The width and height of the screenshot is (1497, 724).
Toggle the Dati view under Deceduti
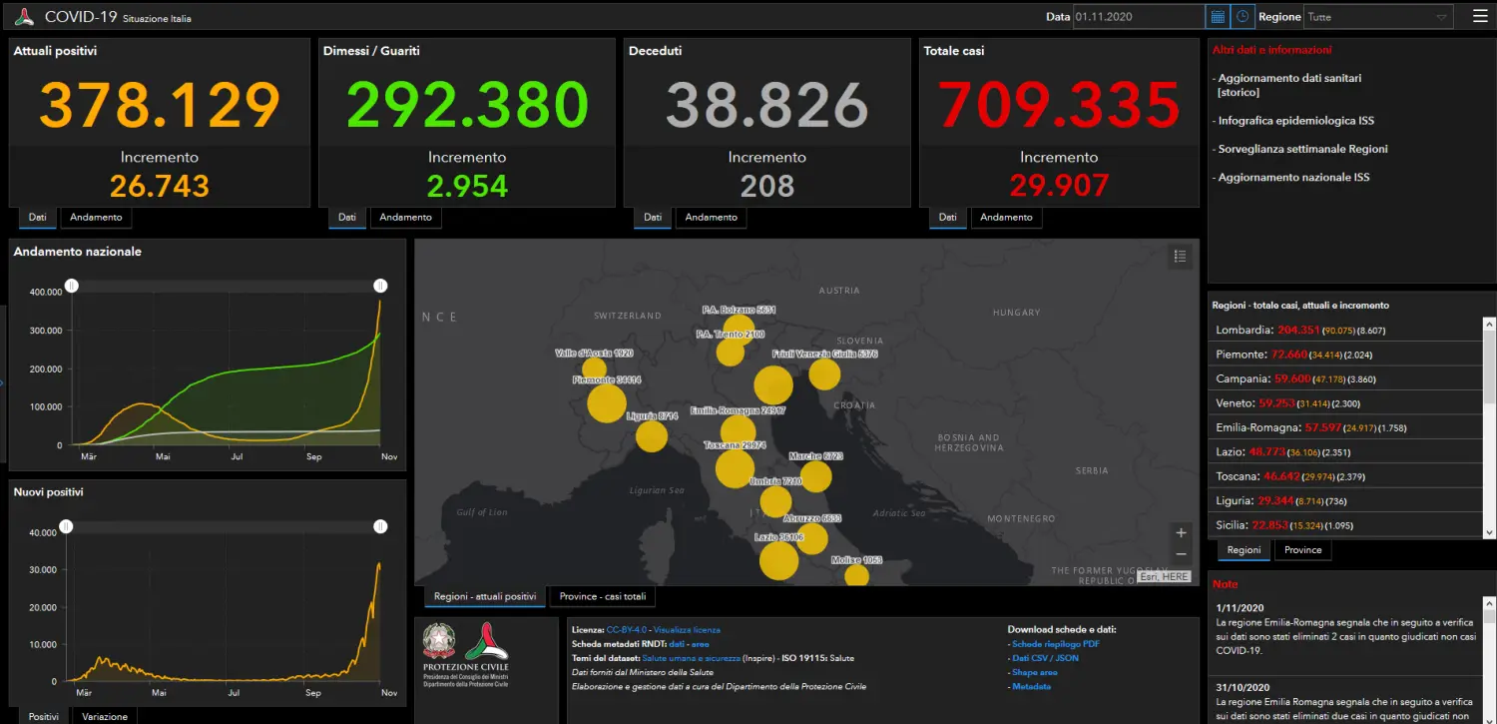652,217
